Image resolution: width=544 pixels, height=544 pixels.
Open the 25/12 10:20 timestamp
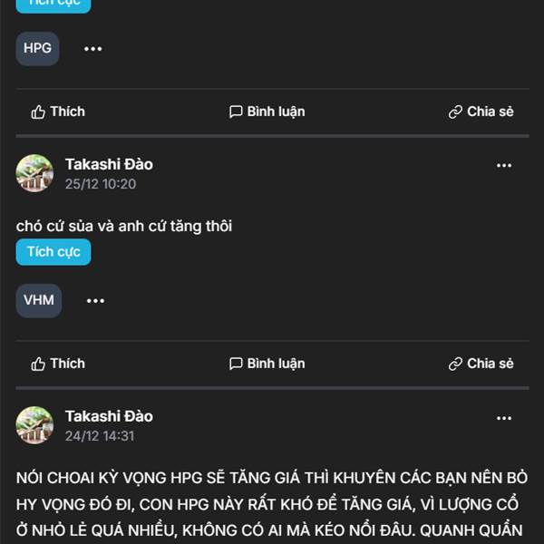tap(101, 184)
